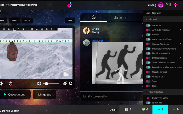Refresh the player with the reload icon
183x114 pixels.
71,84
